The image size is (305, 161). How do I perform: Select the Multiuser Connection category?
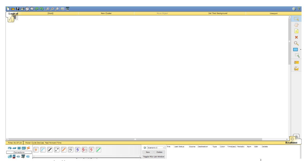point(28,157)
